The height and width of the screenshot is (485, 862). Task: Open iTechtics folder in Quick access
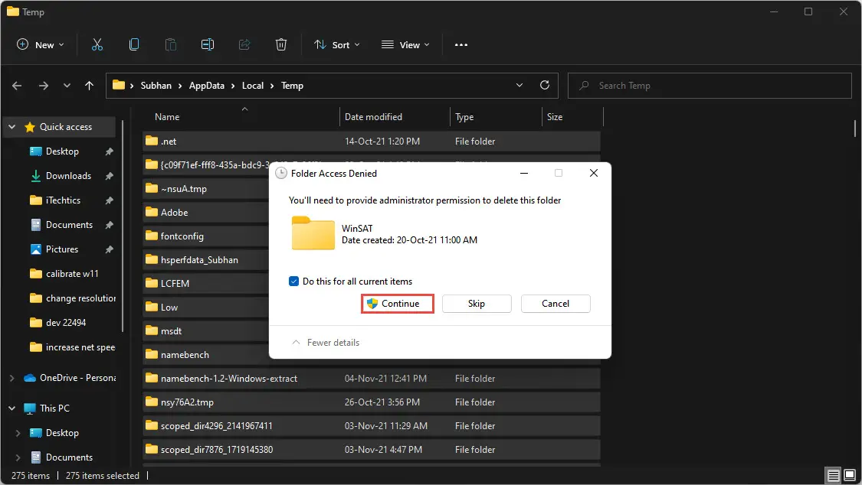coord(63,200)
